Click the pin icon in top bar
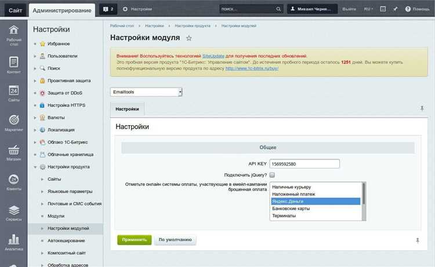Screen dimensions: 435x267 coord(396,9)
